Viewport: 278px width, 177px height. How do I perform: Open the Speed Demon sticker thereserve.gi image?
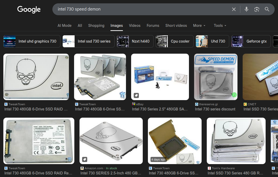(x=216, y=77)
